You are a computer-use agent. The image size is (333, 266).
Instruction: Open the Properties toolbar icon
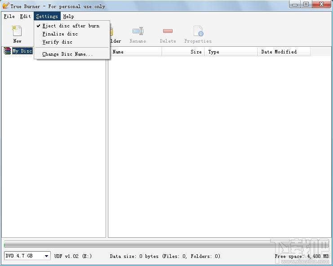[x=198, y=31]
